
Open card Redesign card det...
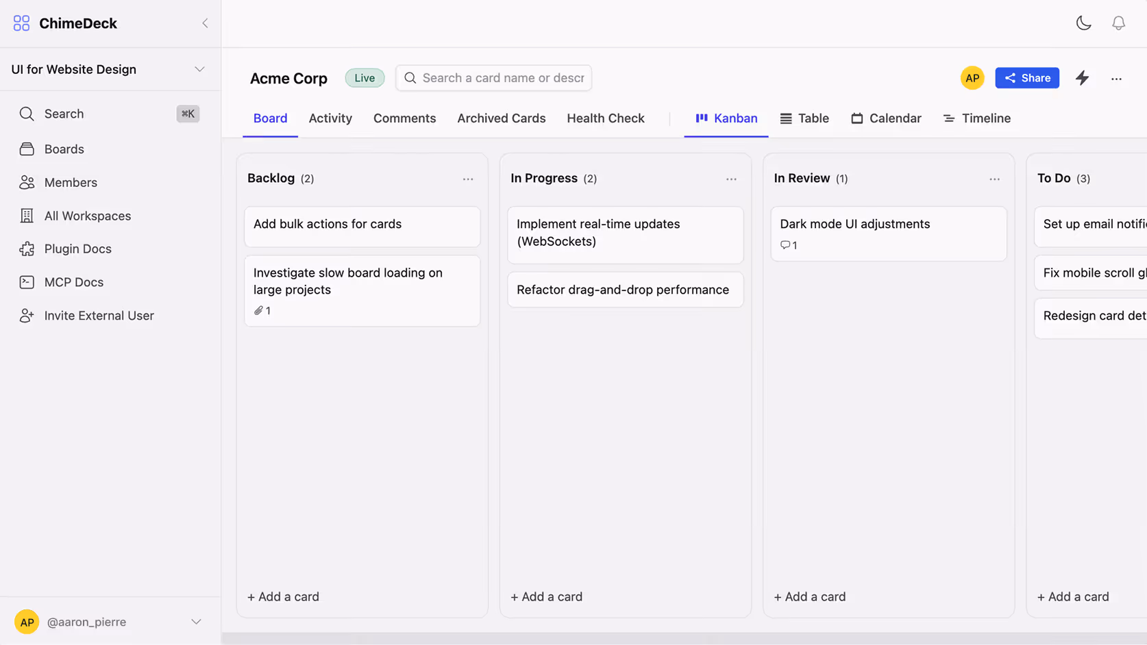tap(1091, 318)
